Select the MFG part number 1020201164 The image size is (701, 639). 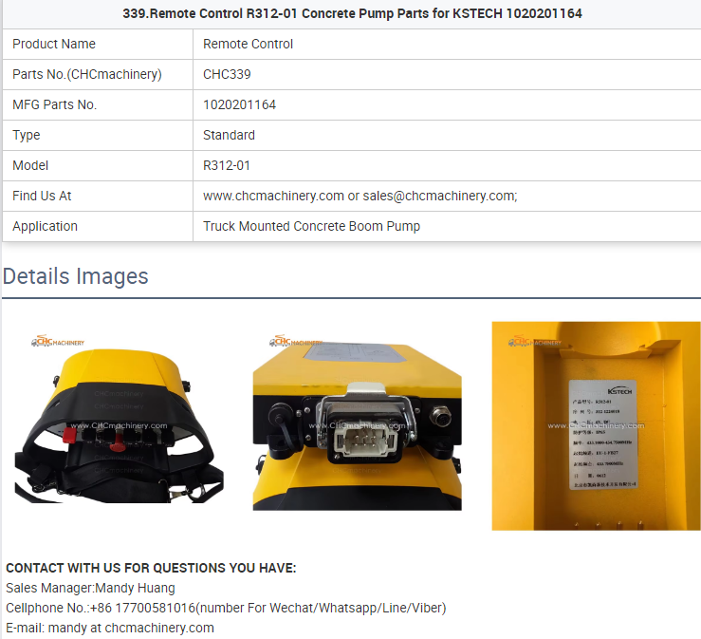239,104
